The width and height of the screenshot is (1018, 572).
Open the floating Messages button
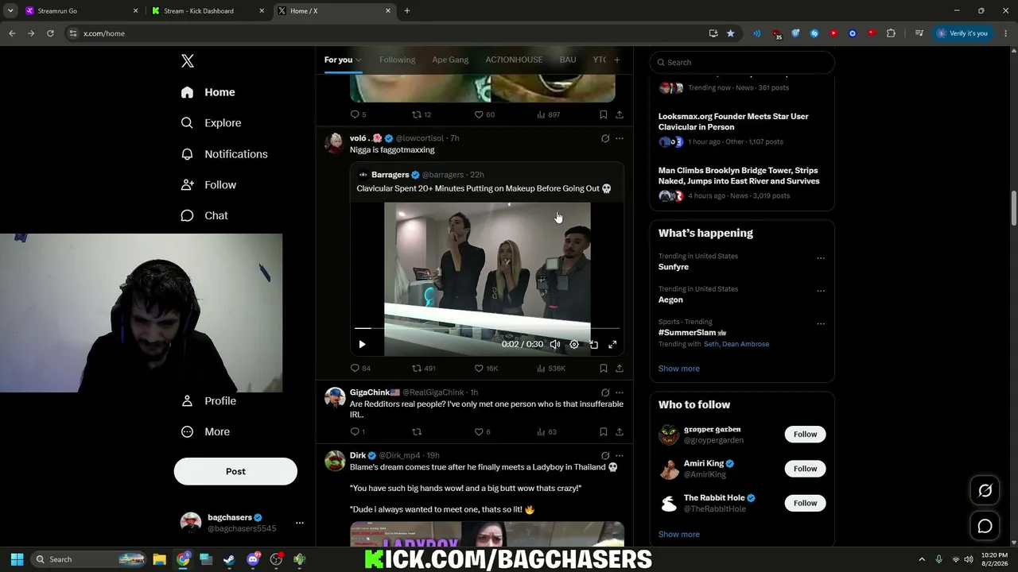click(x=985, y=526)
